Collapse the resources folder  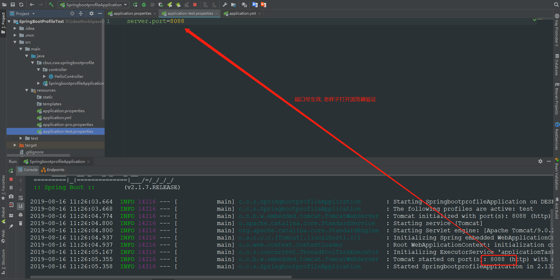27,90
